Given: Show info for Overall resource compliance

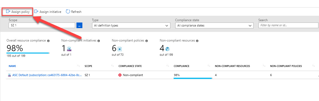Looking at the screenshot, I should click(48, 41).
